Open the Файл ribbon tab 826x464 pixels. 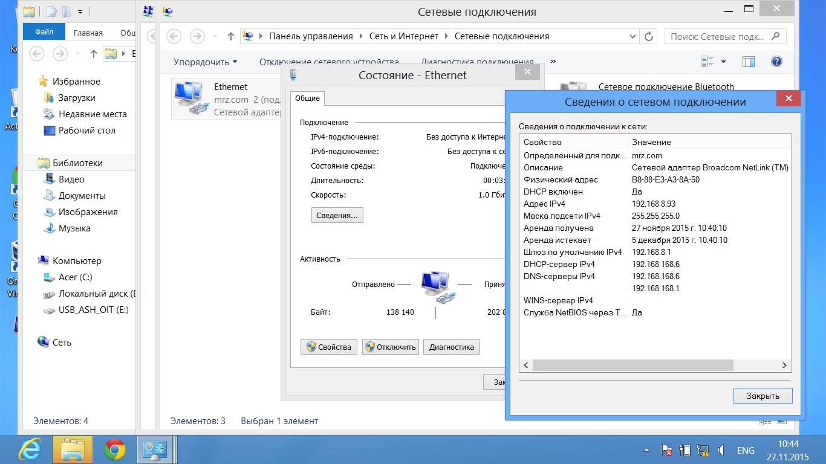(x=44, y=33)
